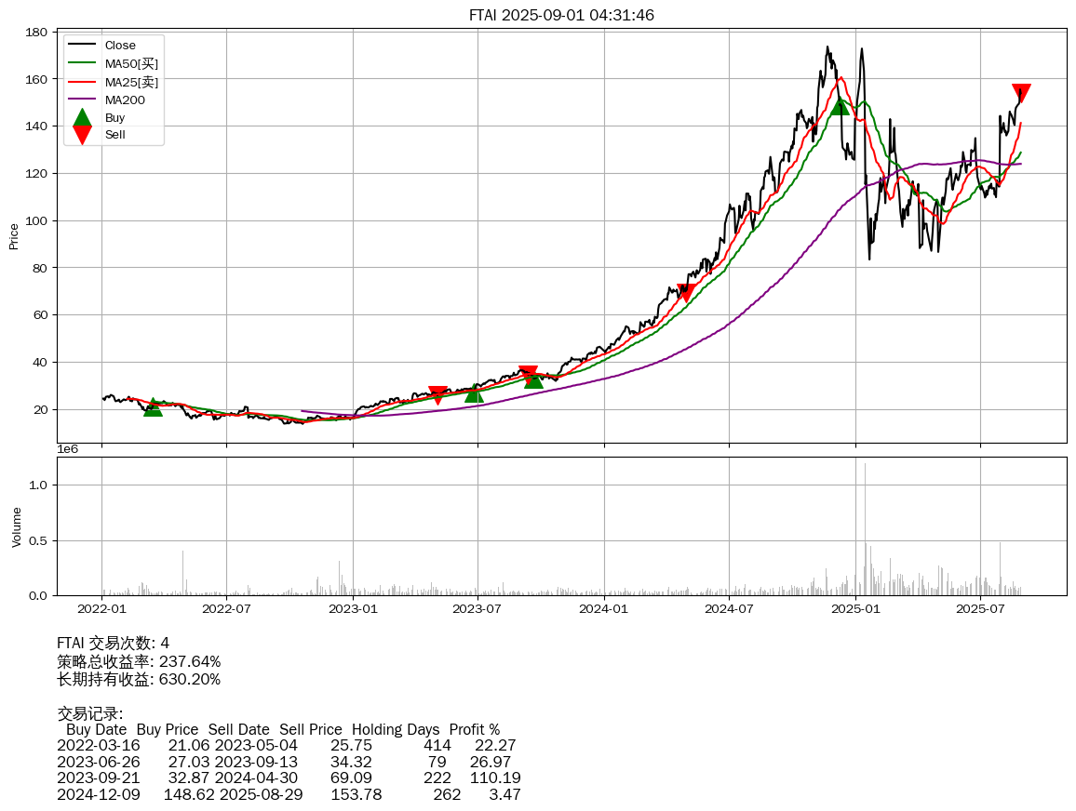Click the 2024-07 x-axis date label

(729, 609)
